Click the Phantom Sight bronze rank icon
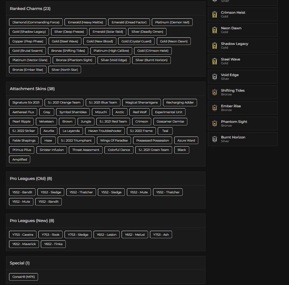289x285 pixels. tap(214, 123)
